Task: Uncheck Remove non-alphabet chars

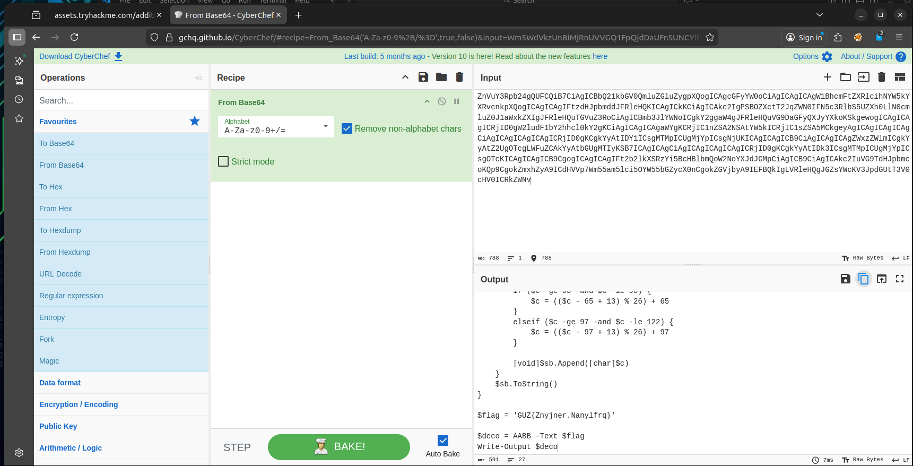Action: pos(347,128)
